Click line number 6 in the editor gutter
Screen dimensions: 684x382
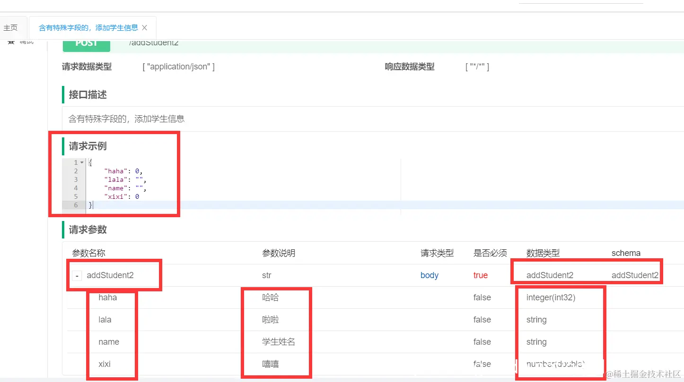coord(76,205)
